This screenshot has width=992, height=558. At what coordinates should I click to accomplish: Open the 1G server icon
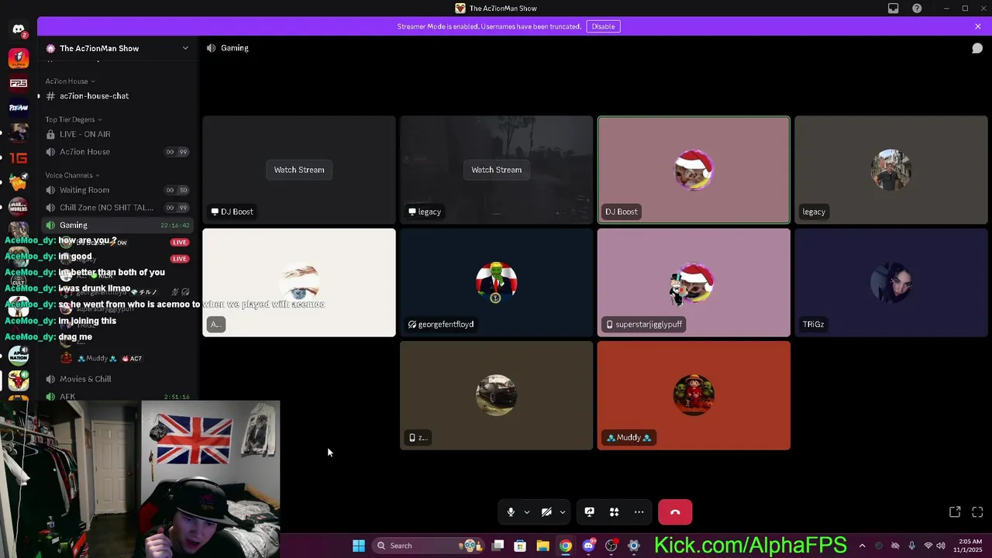pyautogui.click(x=19, y=158)
